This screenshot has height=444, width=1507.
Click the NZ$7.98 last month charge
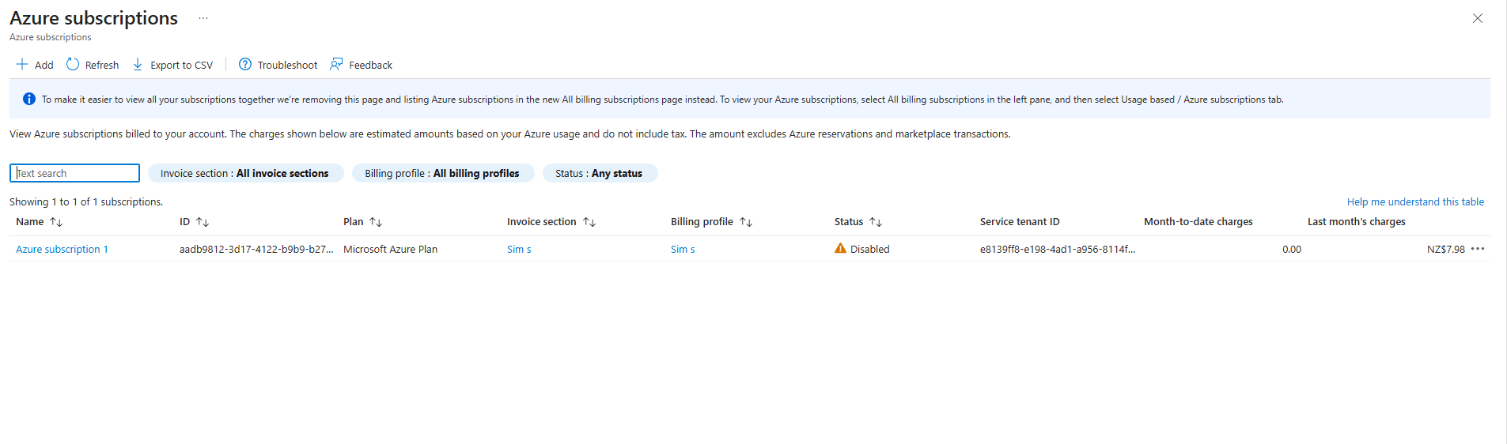pos(1446,249)
